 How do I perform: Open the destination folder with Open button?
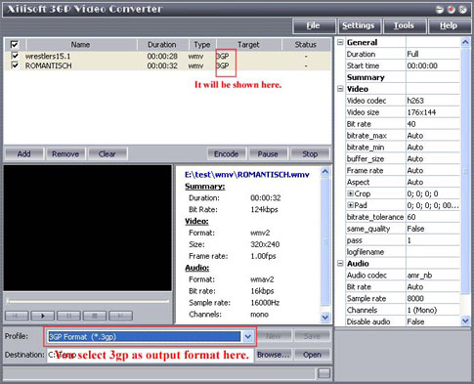pos(312,355)
